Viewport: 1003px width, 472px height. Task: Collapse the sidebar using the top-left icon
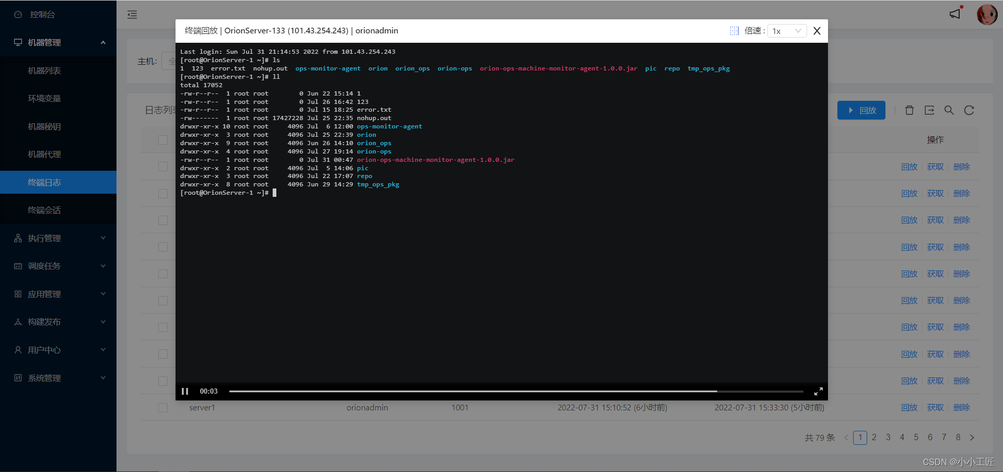132,15
